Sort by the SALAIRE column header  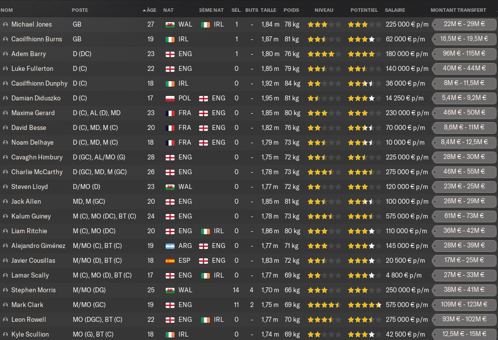[395, 10]
